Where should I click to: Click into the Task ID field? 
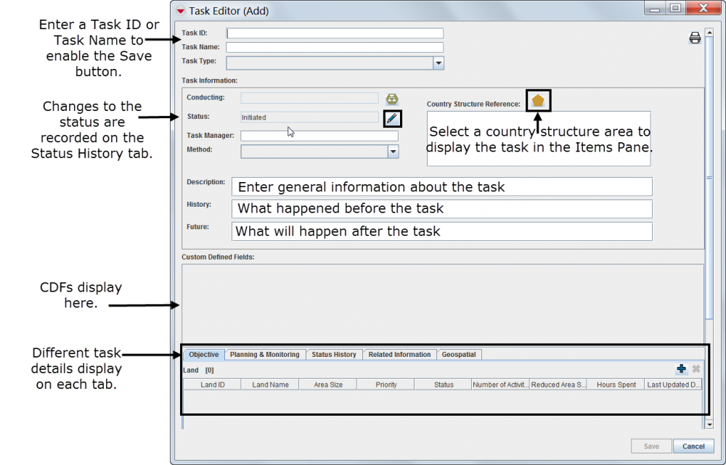pos(335,33)
